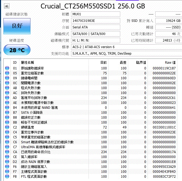Click status orb for attribute CA
Image resolution: width=182 pixels, height=181 pixels.
[x=7, y=152]
